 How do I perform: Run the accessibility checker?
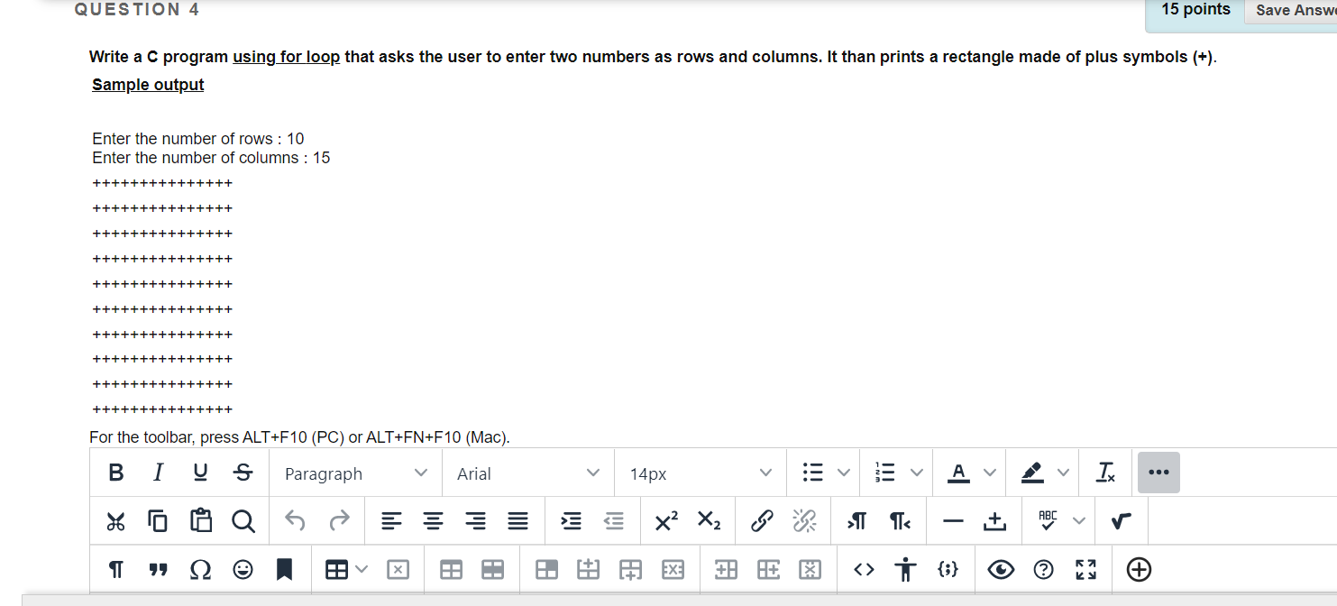click(905, 569)
